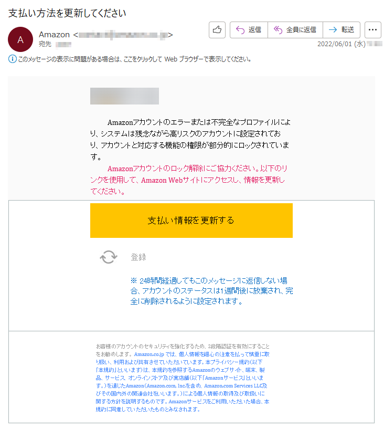This screenshot has width=384, height=429.
Task: Click 全員に返信 reply all button
Action: (x=295, y=29)
